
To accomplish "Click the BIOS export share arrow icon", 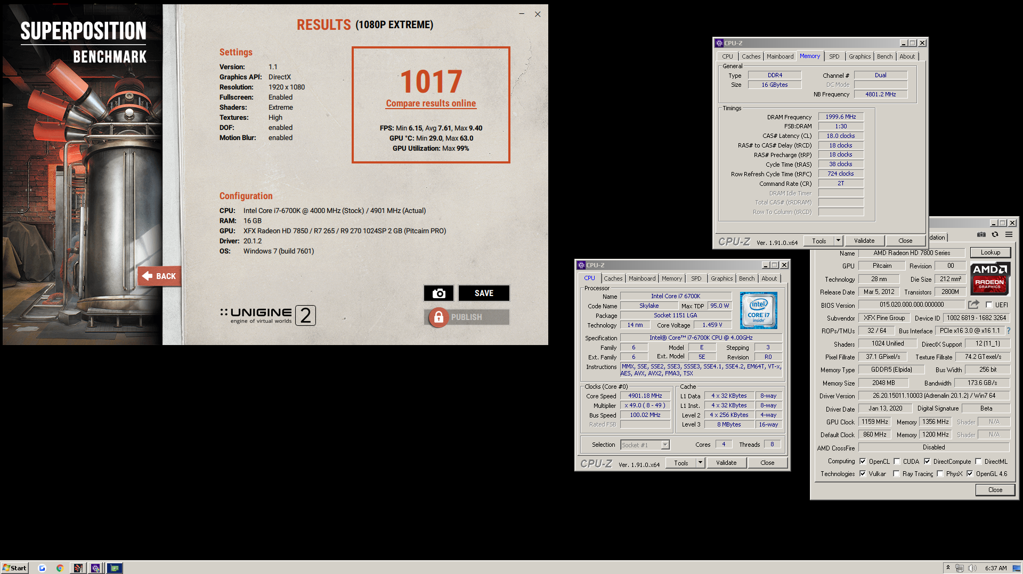I will pyautogui.click(x=973, y=305).
